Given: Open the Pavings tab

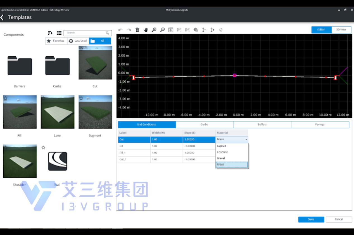Looking at the screenshot, I should click(x=320, y=124).
